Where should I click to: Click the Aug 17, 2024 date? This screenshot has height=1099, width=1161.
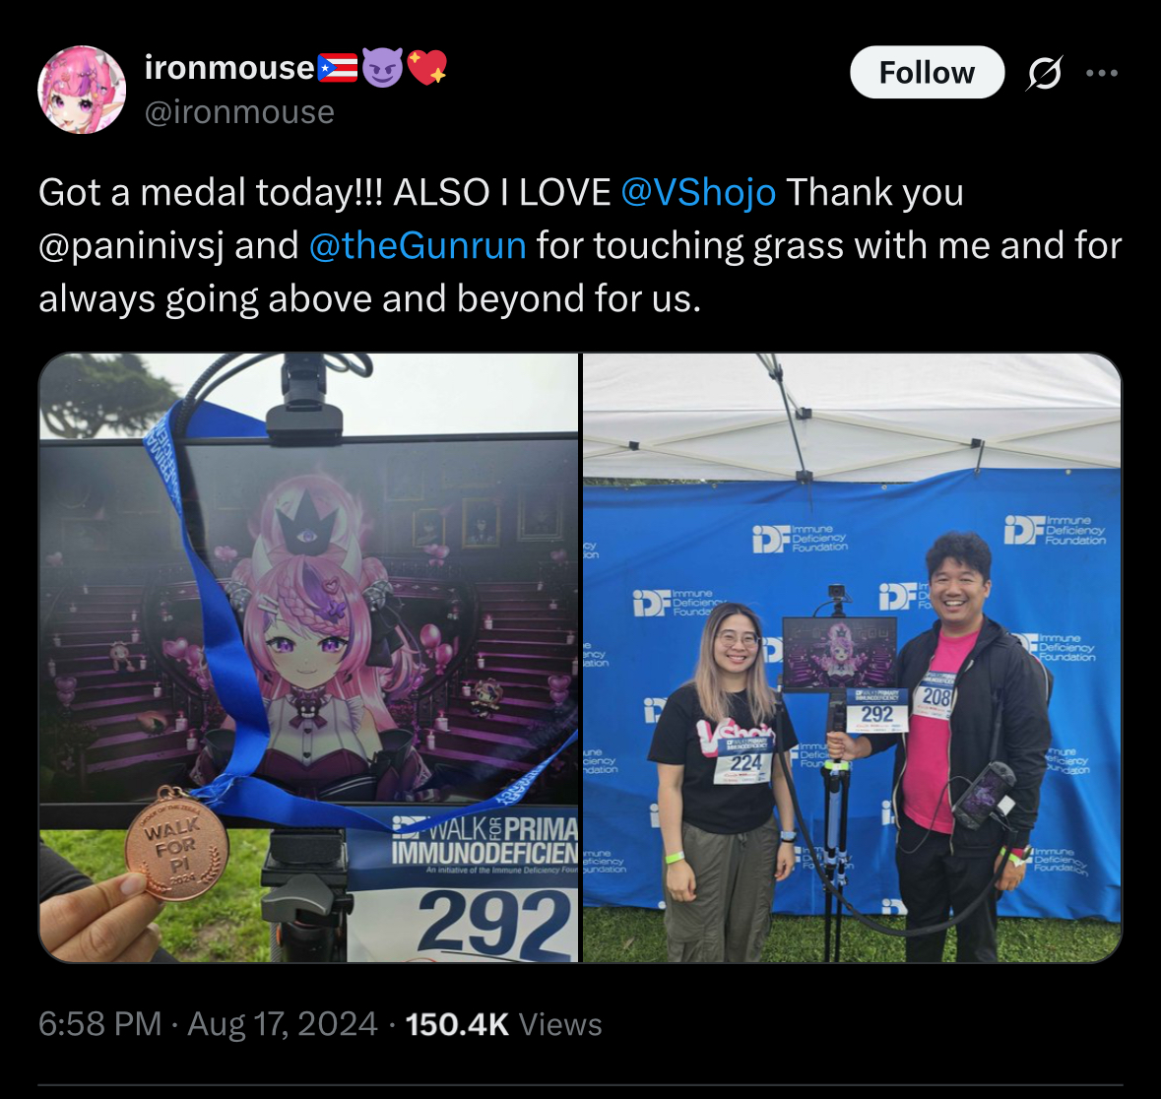(x=282, y=1024)
